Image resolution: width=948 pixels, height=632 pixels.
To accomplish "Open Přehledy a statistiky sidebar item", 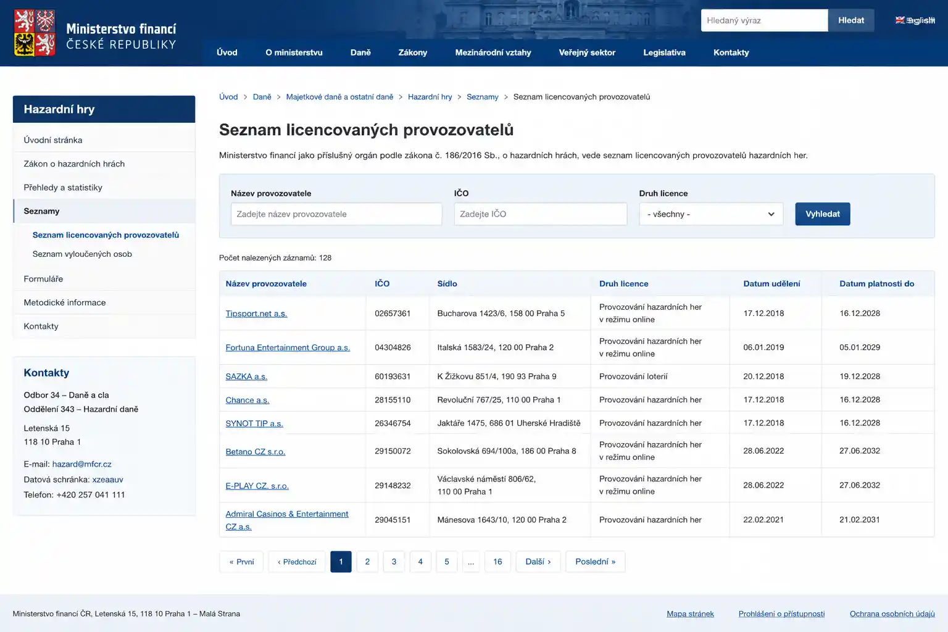I will click(x=104, y=188).
